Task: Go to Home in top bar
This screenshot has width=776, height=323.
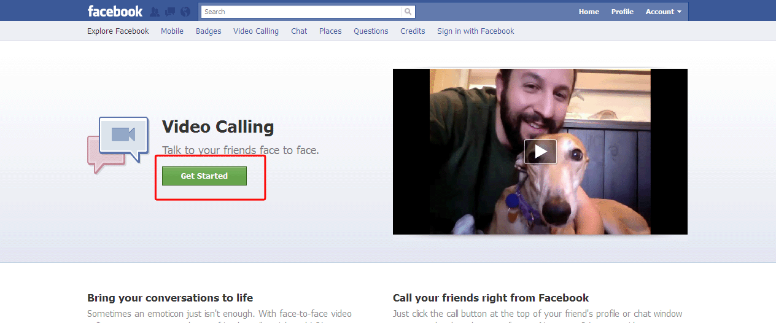Action: (x=589, y=12)
